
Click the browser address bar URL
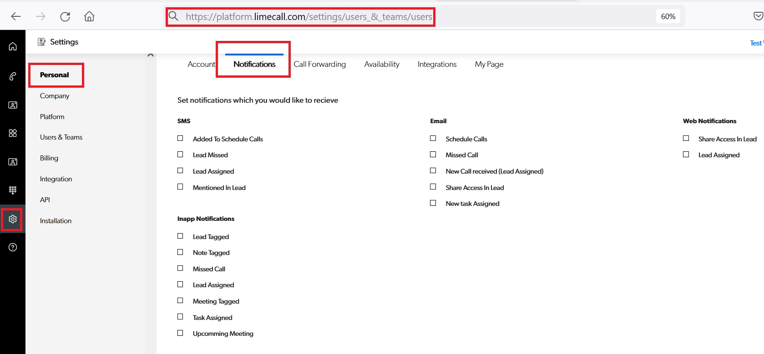tap(309, 17)
